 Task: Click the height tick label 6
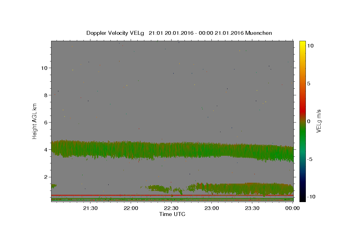click(x=46, y=122)
